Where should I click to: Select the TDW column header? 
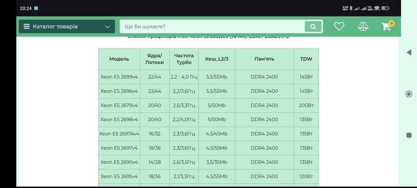(x=306, y=59)
